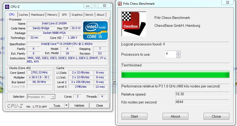Click the About button in Fritz Benchmark
Image resolution: width=237 pixels, height=126 pixels.
(x=175, y=116)
